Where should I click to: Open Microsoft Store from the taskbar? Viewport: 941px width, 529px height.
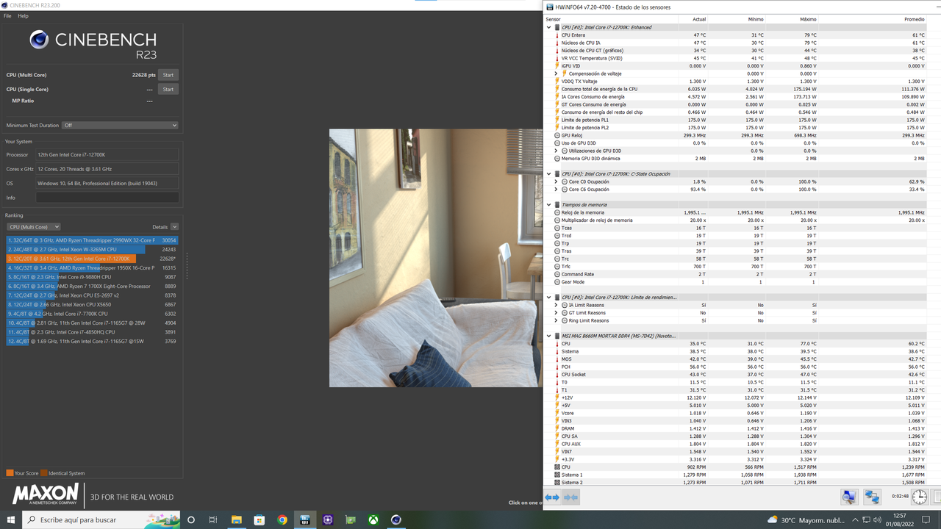260,519
